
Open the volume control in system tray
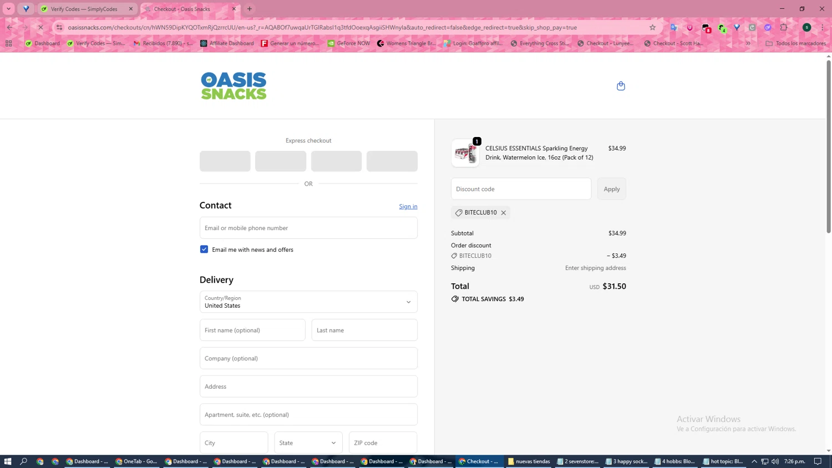click(775, 461)
